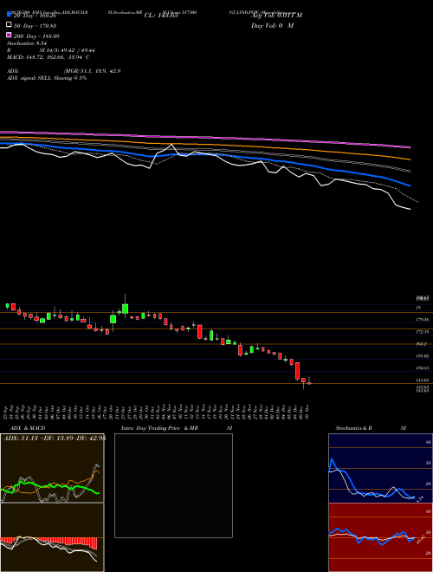This screenshot has width=433, height=572.
Task: Click the 'ADX signal: SELL Slowing' line
Action: 47,78
